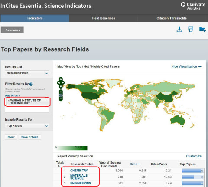Click the Clear button
The width and height of the screenshot is (208, 187).
[11, 137]
